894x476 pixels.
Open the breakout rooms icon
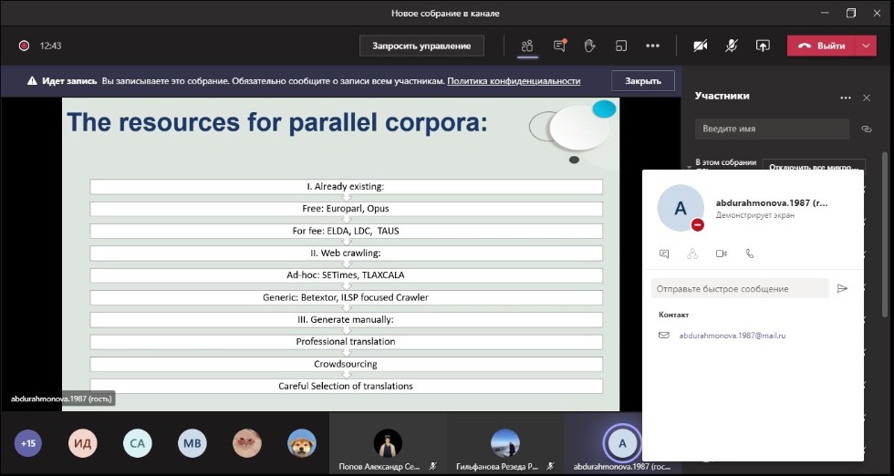[x=621, y=46]
